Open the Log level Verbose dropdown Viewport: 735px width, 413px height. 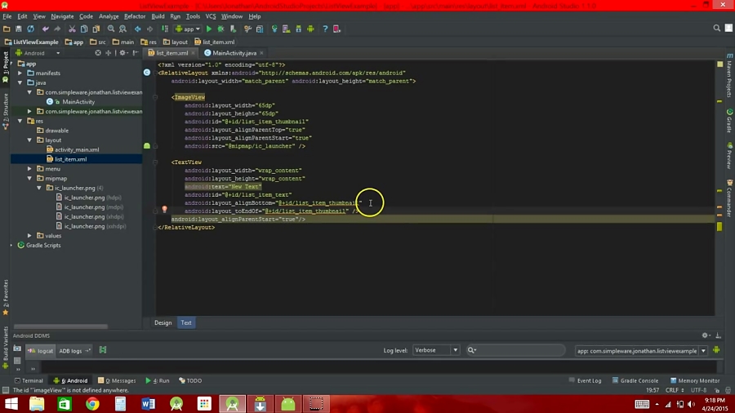point(436,350)
